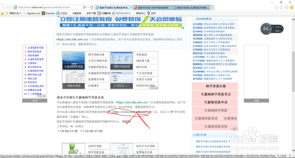The image size is (295, 158).
Task: Open sidebar list item 3 贷款申请表
Action: (x=33, y=56)
